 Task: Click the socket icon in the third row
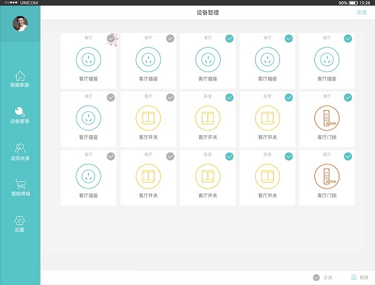[88, 177]
